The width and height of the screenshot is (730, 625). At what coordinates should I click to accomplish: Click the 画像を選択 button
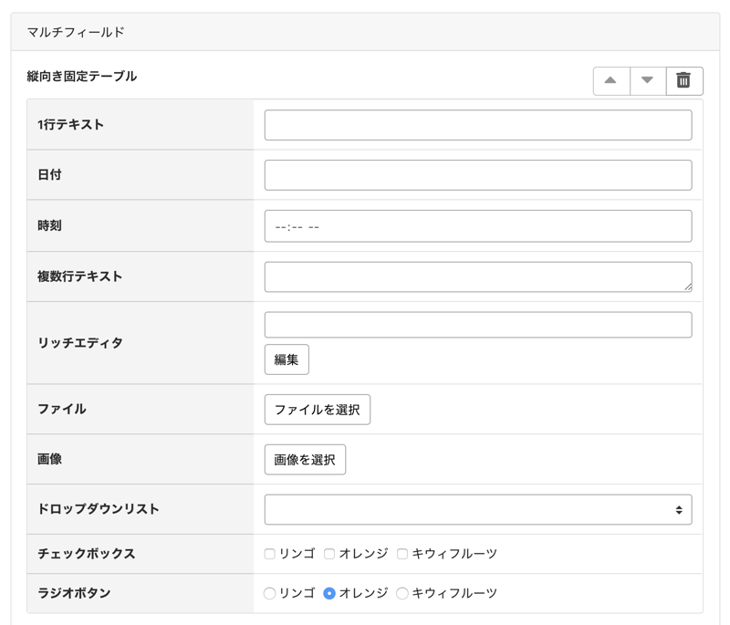pos(305,460)
